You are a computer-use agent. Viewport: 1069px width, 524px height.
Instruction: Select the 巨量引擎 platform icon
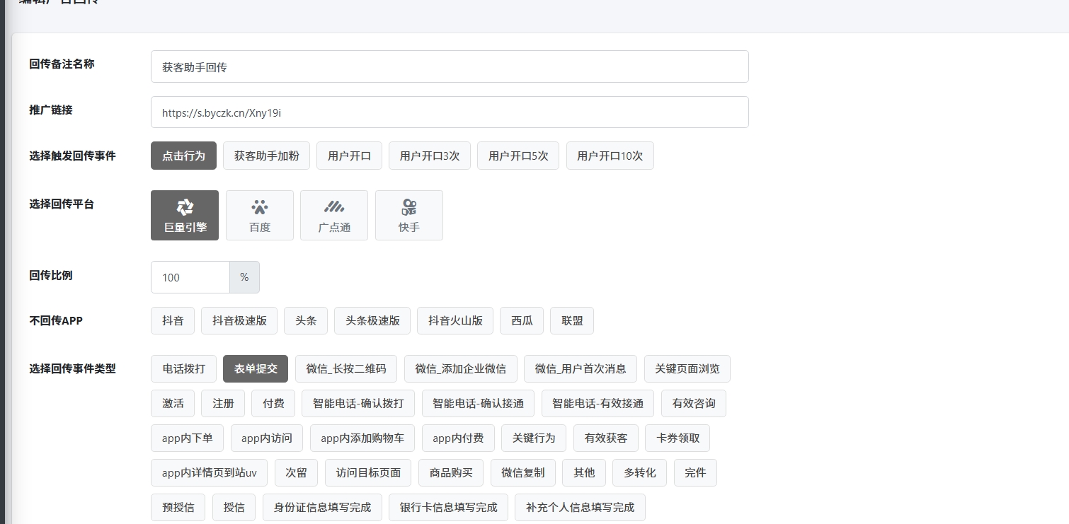pos(185,215)
